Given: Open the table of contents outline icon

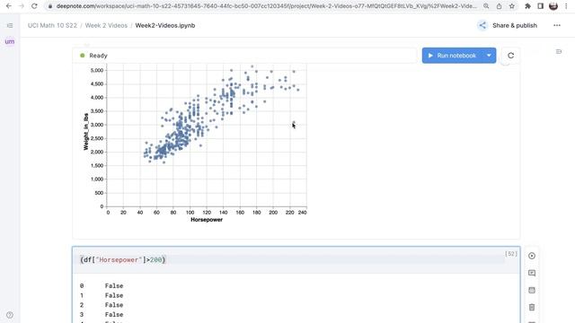Looking at the screenshot, I should click(x=559, y=52).
